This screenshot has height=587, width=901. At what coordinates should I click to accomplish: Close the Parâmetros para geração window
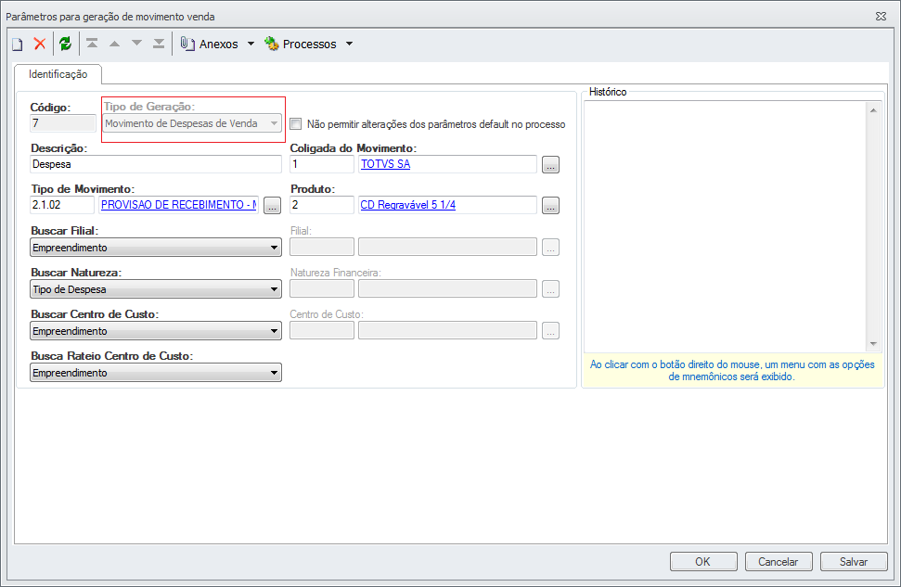881,16
